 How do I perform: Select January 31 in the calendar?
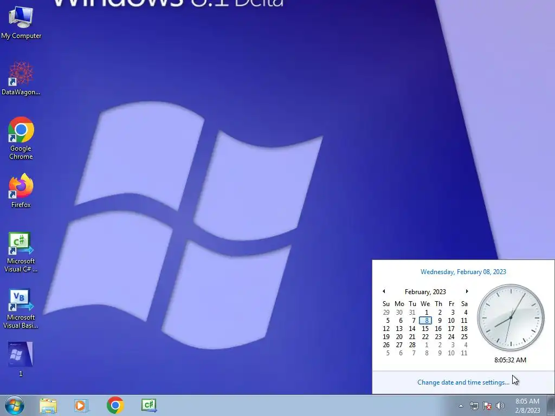(412, 313)
